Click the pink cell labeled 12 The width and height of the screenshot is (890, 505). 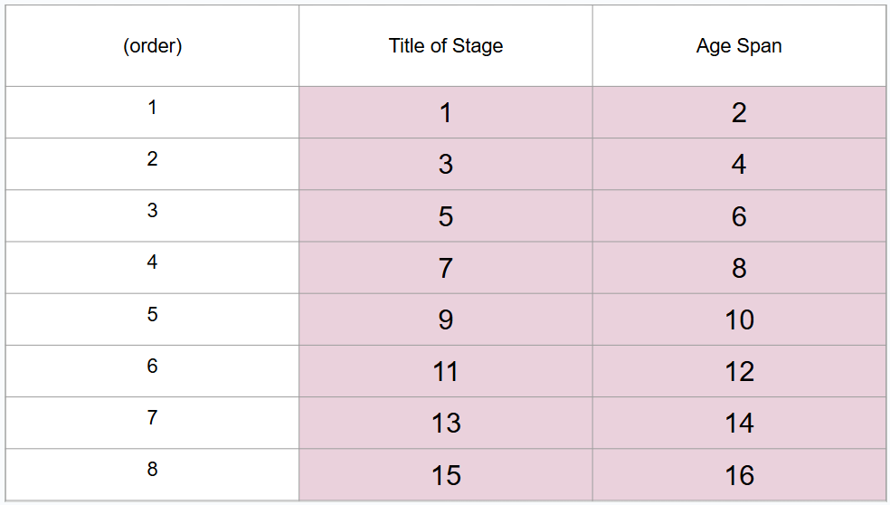[739, 371]
